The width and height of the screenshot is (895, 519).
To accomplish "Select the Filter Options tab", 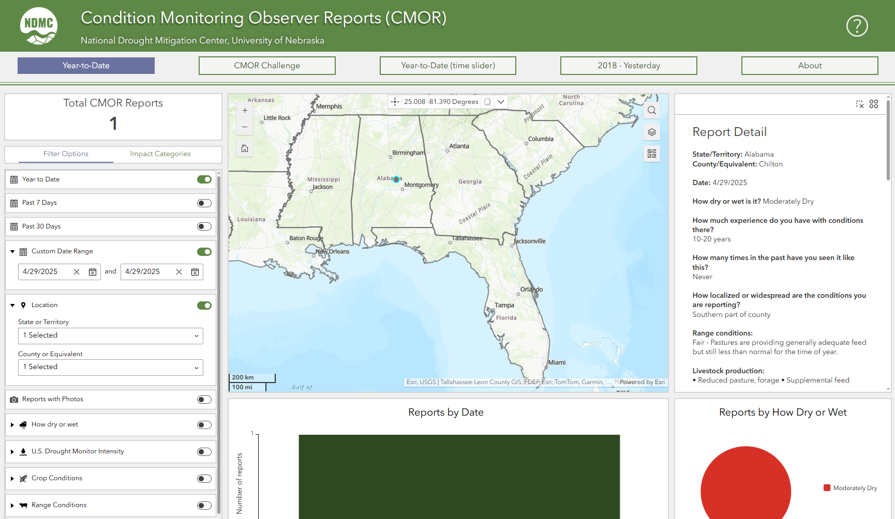I will click(66, 154).
